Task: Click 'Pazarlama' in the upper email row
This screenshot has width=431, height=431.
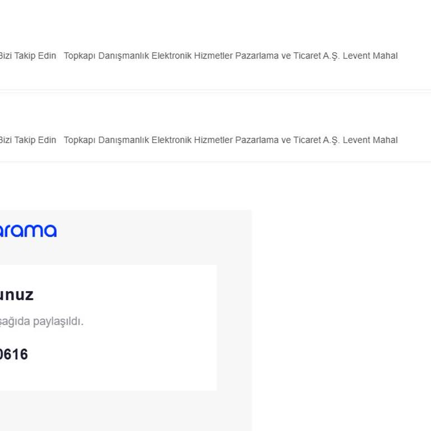Action: click(x=257, y=56)
